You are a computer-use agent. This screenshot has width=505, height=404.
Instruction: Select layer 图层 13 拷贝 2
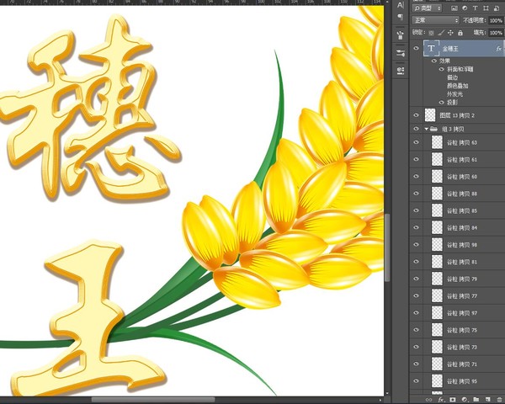point(457,115)
